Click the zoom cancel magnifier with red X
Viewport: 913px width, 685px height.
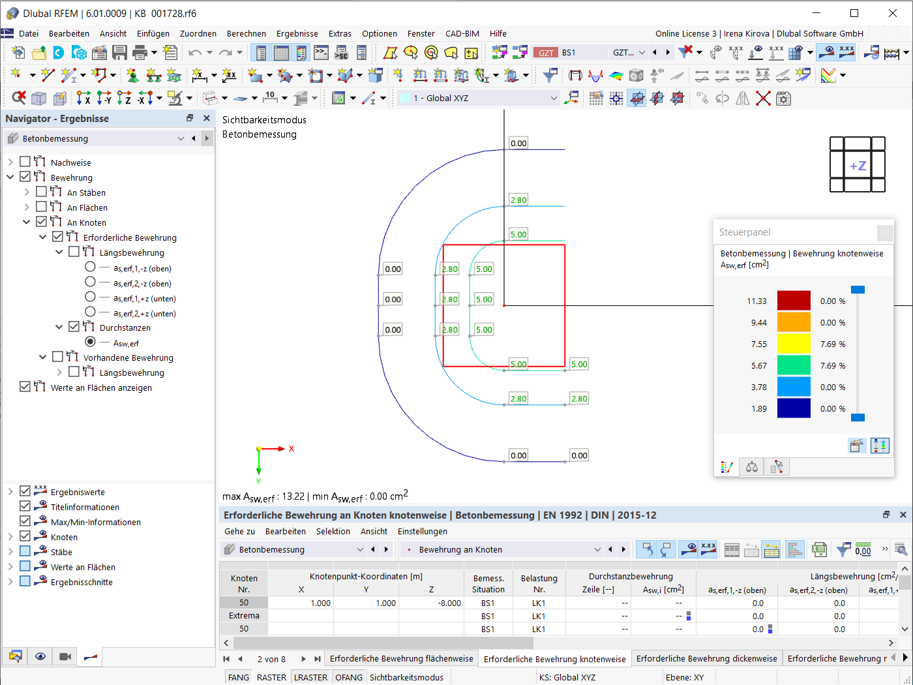point(19,99)
